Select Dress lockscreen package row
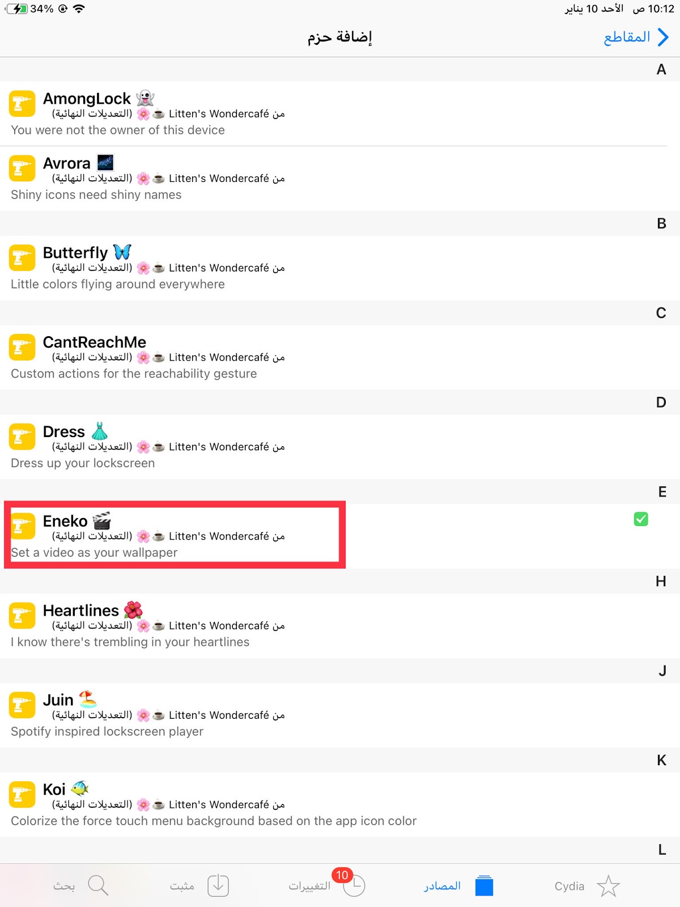The width and height of the screenshot is (680, 907). click(x=340, y=447)
